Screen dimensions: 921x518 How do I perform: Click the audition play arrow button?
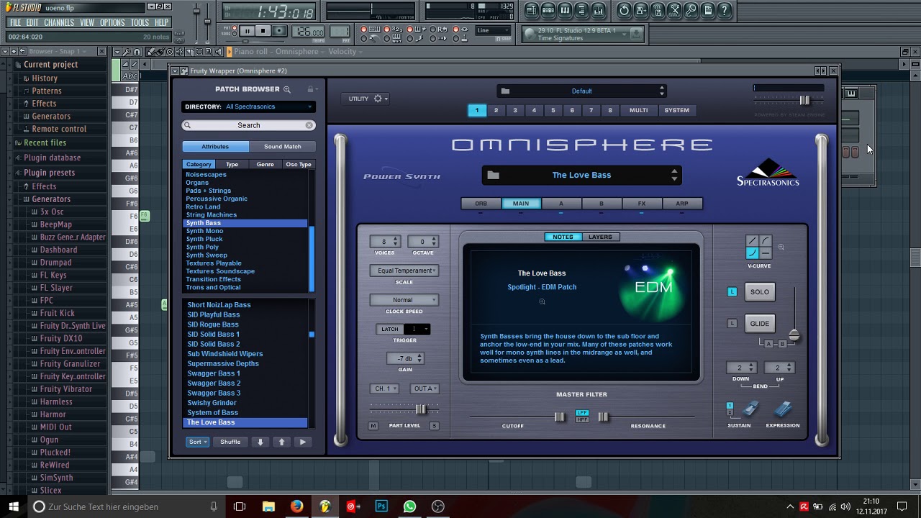click(303, 442)
